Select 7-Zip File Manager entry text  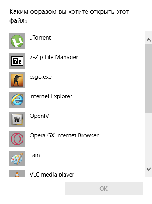click(x=54, y=57)
